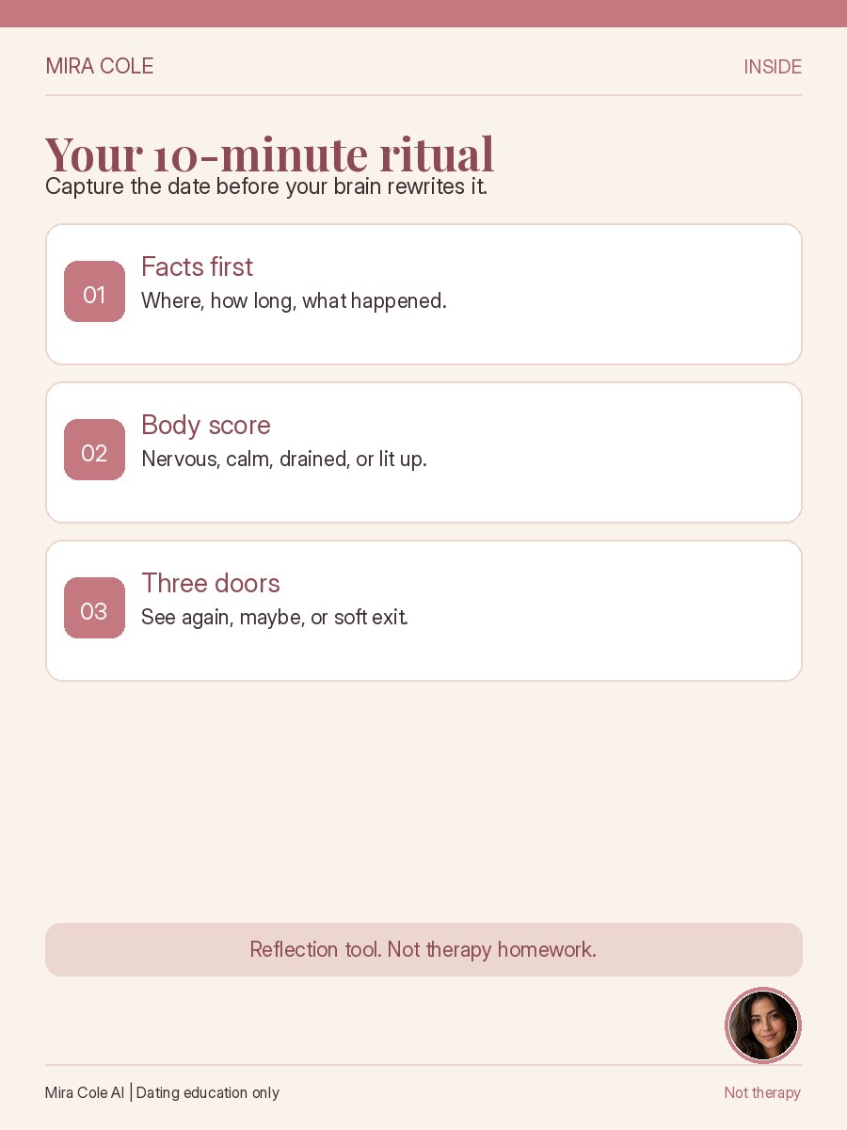Click the 03 step badge

pos(94,608)
